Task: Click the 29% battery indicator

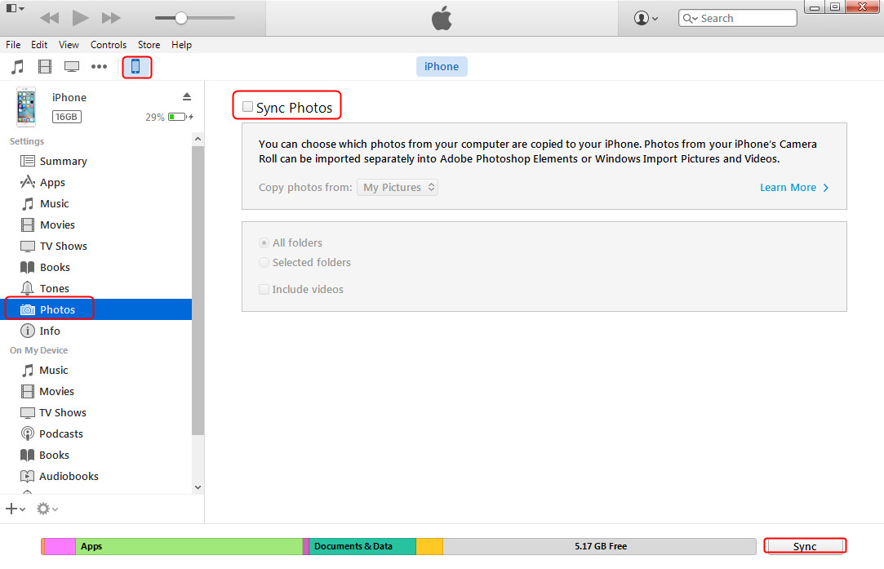Action: (x=169, y=117)
